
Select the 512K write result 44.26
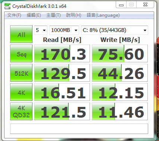click(x=120, y=73)
